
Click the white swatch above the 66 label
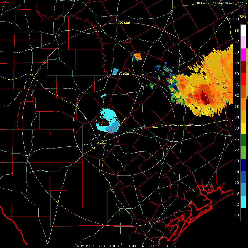point(243,30)
